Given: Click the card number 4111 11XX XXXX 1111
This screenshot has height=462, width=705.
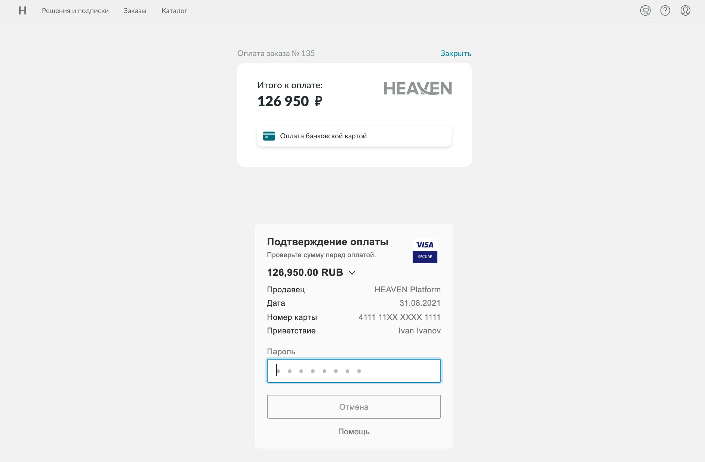Looking at the screenshot, I should (399, 317).
